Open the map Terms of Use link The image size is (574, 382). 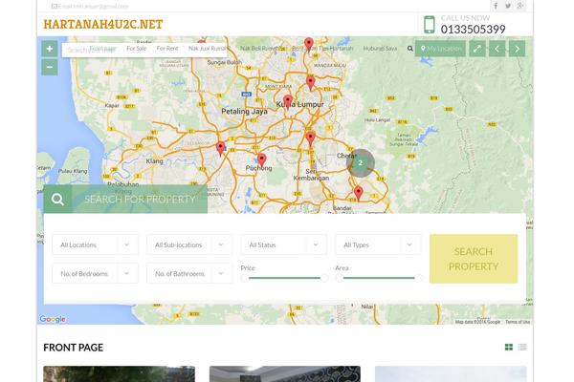518,322
